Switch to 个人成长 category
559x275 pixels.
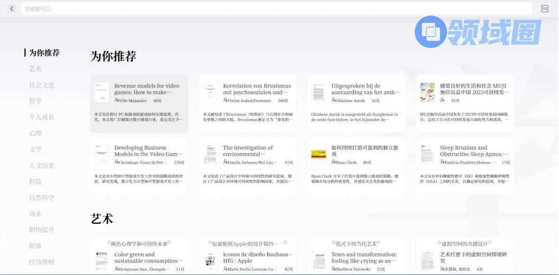pos(41,117)
